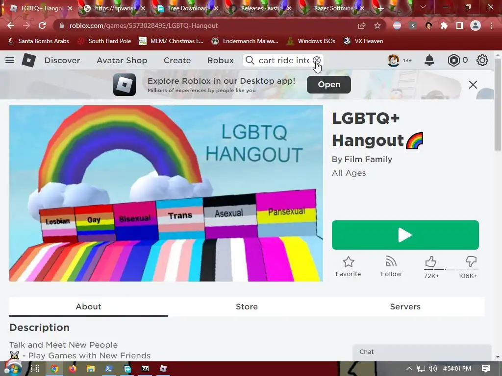Go to the Discover page

pyautogui.click(x=62, y=60)
